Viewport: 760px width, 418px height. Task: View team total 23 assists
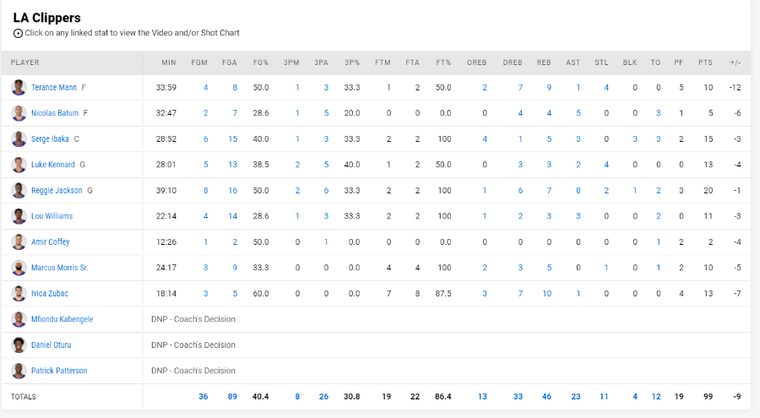click(576, 396)
